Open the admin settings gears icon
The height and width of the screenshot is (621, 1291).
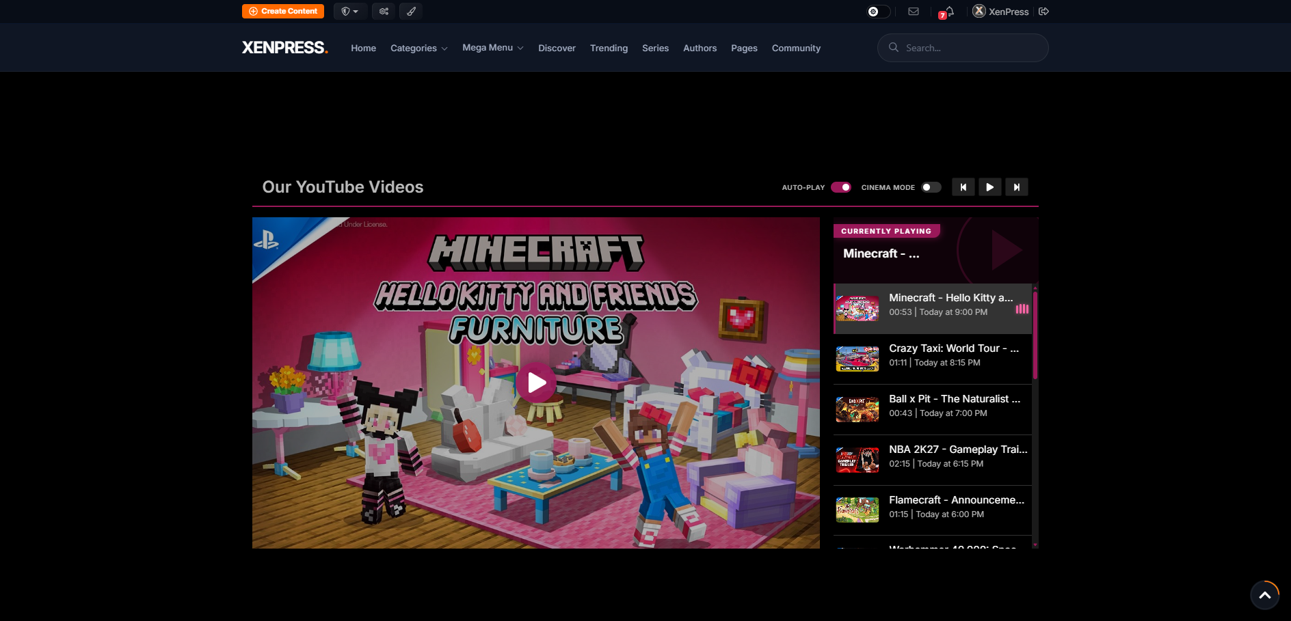[x=384, y=11]
